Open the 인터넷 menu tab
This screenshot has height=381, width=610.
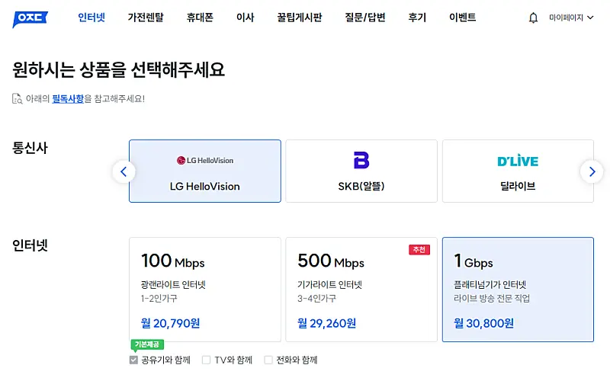coord(91,18)
